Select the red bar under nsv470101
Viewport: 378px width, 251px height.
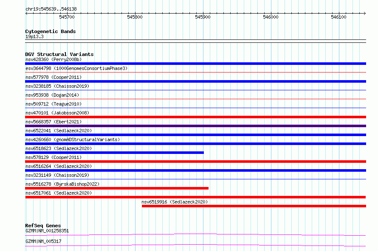pyautogui.click(x=195, y=117)
